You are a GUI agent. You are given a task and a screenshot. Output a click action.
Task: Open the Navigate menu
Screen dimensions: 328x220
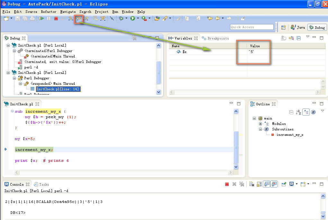pyautogui.click(x=68, y=12)
